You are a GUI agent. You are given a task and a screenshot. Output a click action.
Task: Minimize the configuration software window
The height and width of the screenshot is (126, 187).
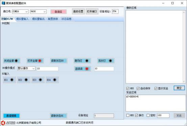(x=163, y=3)
